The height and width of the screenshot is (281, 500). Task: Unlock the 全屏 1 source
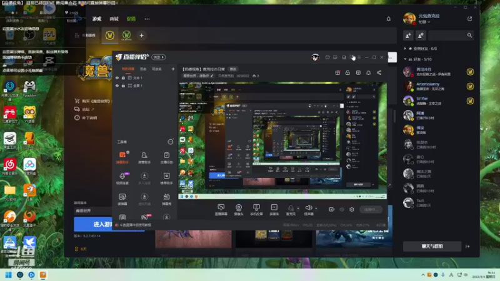point(123,86)
